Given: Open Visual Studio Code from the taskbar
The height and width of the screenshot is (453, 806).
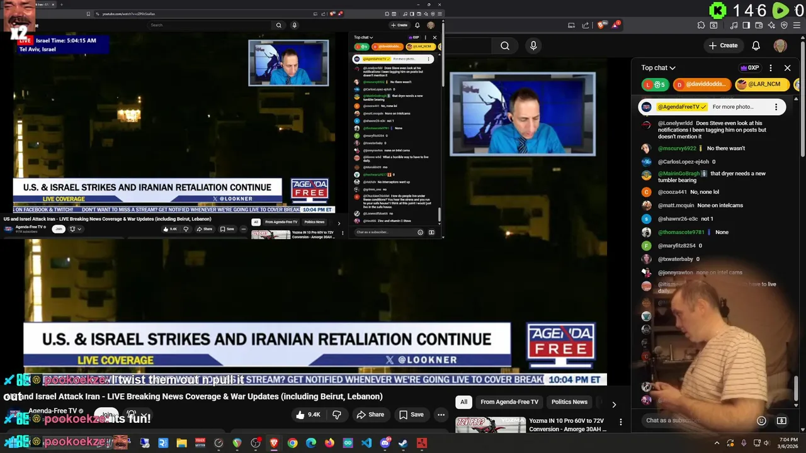Looking at the screenshot, I should 366,443.
